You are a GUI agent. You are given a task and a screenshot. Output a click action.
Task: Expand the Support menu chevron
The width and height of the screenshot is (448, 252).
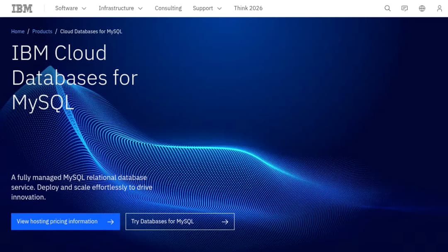pyautogui.click(x=219, y=9)
